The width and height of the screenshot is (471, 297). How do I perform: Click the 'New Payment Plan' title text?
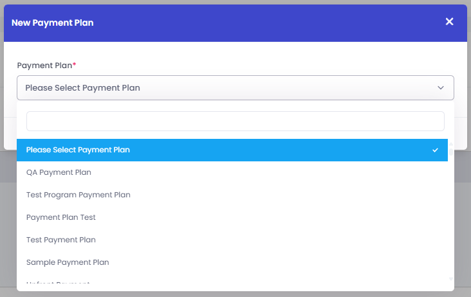pos(52,22)
